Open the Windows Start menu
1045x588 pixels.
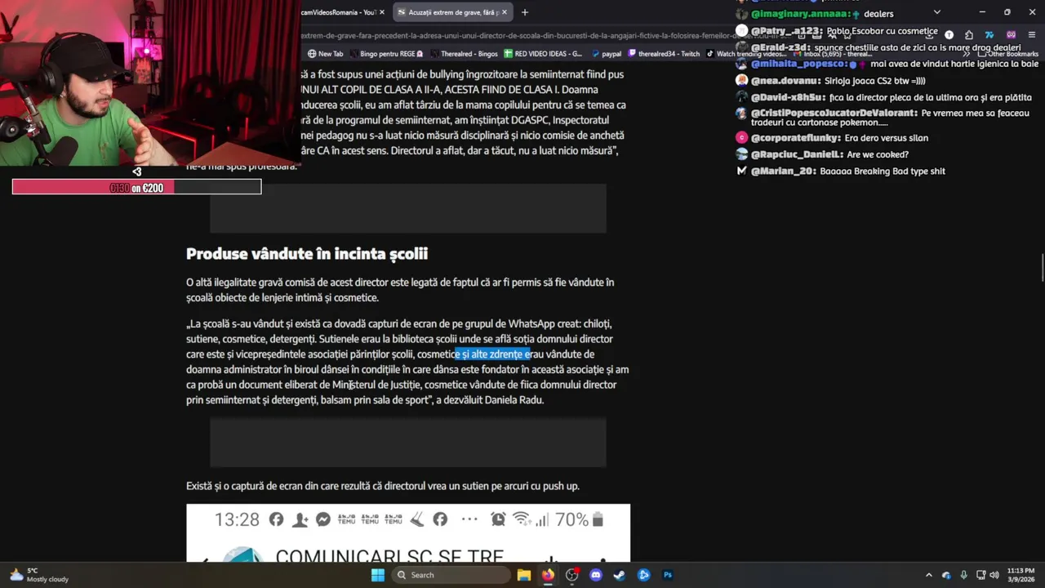coord(377,575)
